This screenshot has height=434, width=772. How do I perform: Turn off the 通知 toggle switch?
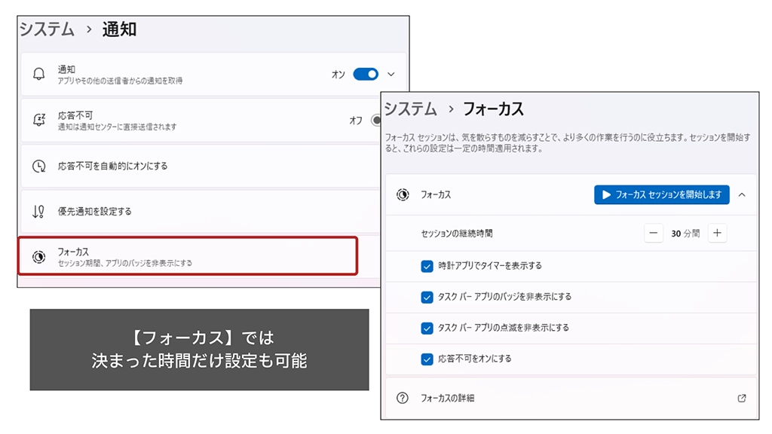point(365,75)
